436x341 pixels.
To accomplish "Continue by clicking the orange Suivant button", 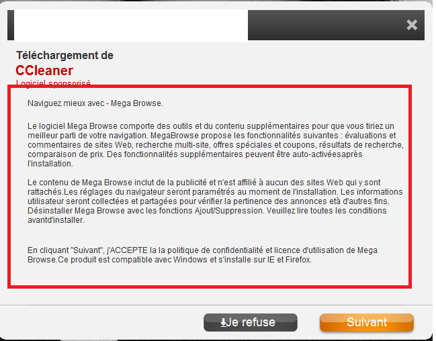I will [x=367, y=322].
